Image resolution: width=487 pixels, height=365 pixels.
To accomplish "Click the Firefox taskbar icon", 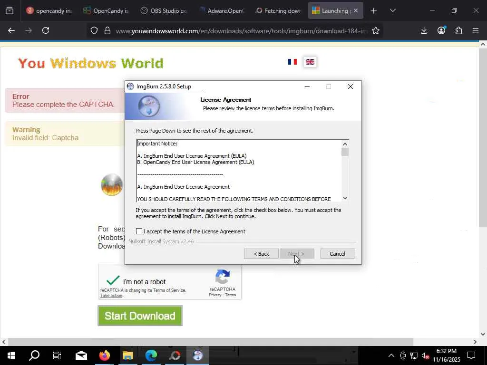I will click(104, 355).
